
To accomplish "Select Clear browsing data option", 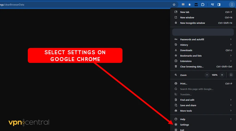I will 203,67.
